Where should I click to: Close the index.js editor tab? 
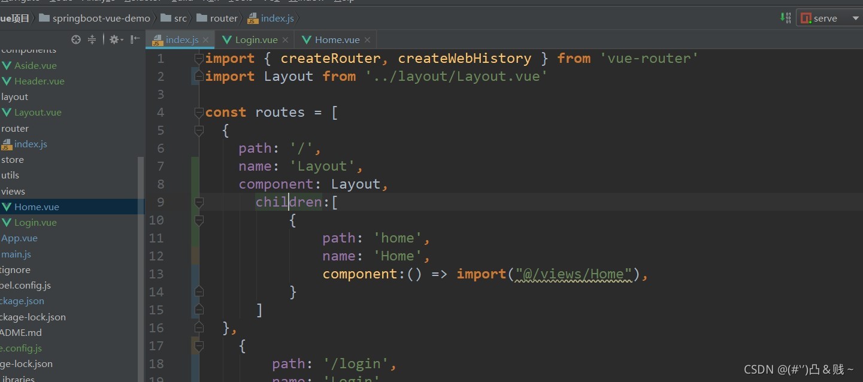click(206, 40)
